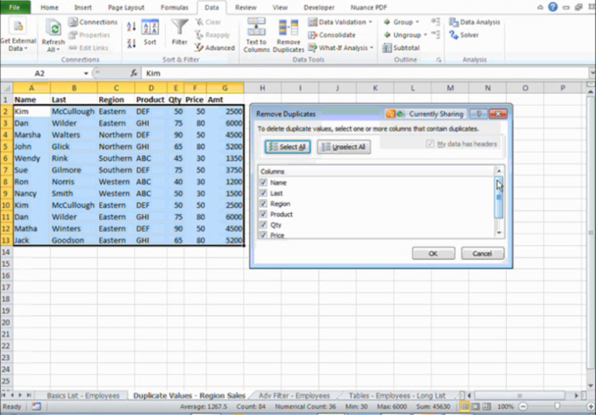
Task: Open the Adv Filter - Employees sheet
Action: click(x=294, y=396)
